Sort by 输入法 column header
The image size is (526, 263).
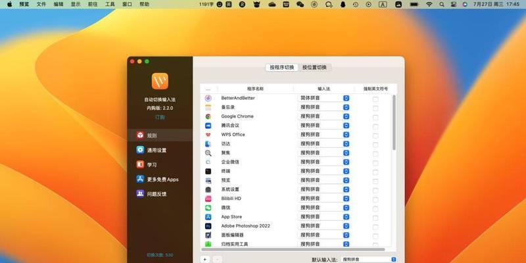tap(323, 89)
